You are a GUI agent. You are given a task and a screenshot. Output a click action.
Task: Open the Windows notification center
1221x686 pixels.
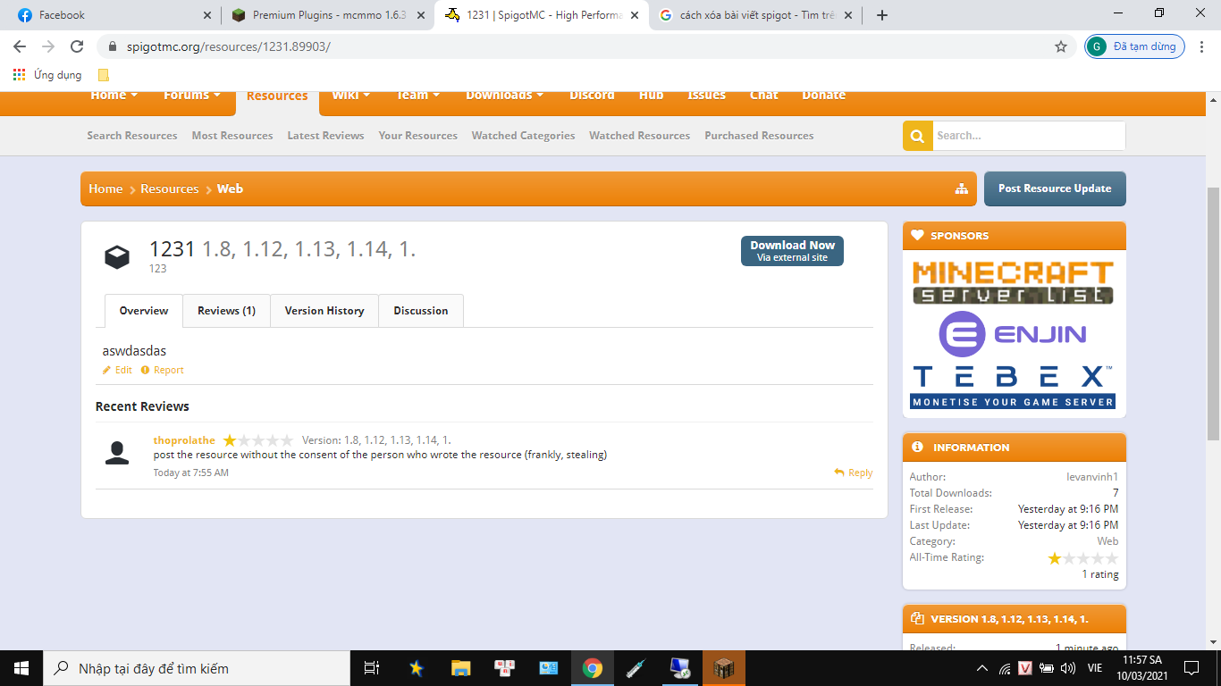coord(1191,668)
